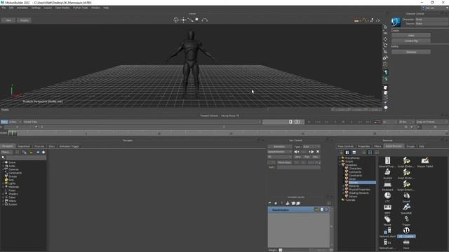
Task: Click the search magnifier in Navigator
Action: click(4, 157)
